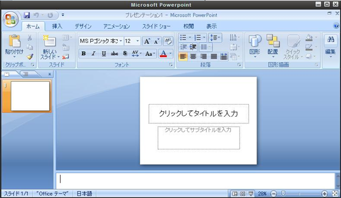Align text right

click(203, 57)
